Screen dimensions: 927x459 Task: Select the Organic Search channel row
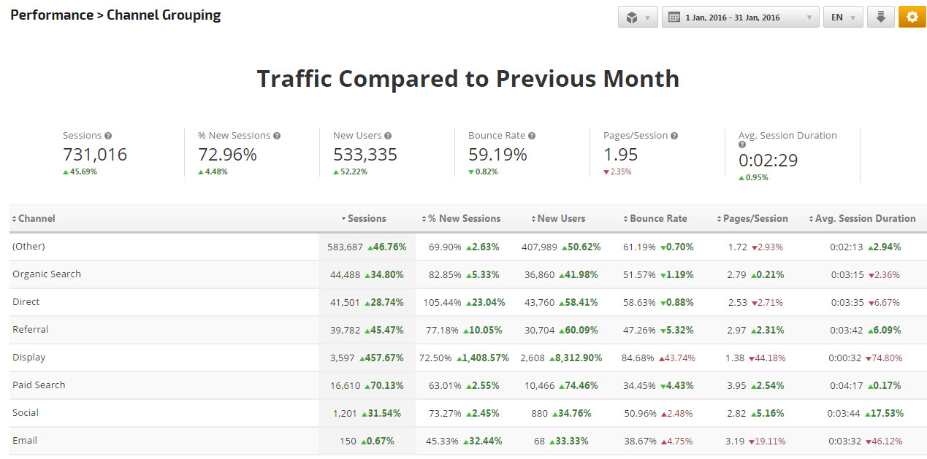click(47, 274)
